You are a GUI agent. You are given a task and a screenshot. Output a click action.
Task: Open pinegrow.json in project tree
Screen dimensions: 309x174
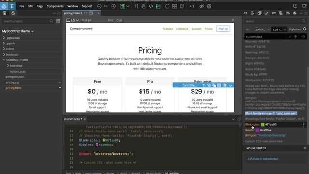(x=15, y=77)
